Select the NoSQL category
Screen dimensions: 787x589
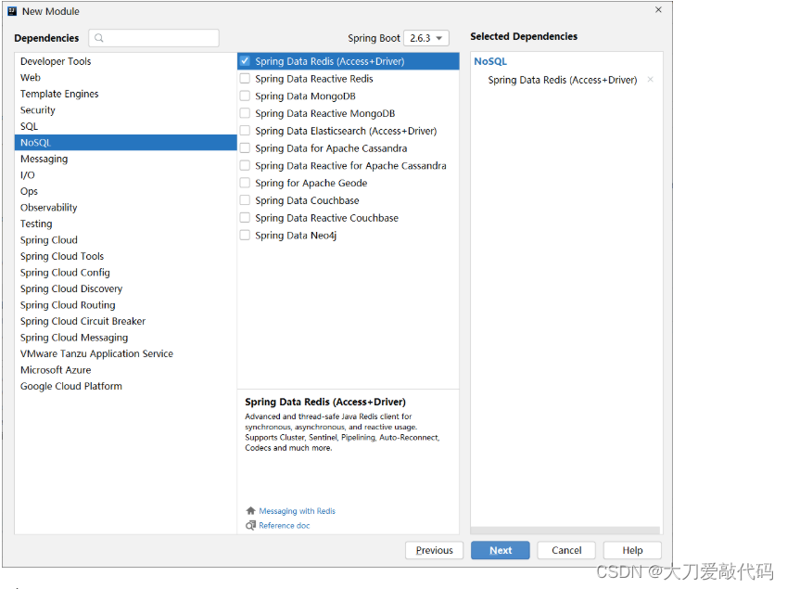[x=125, y=143]
